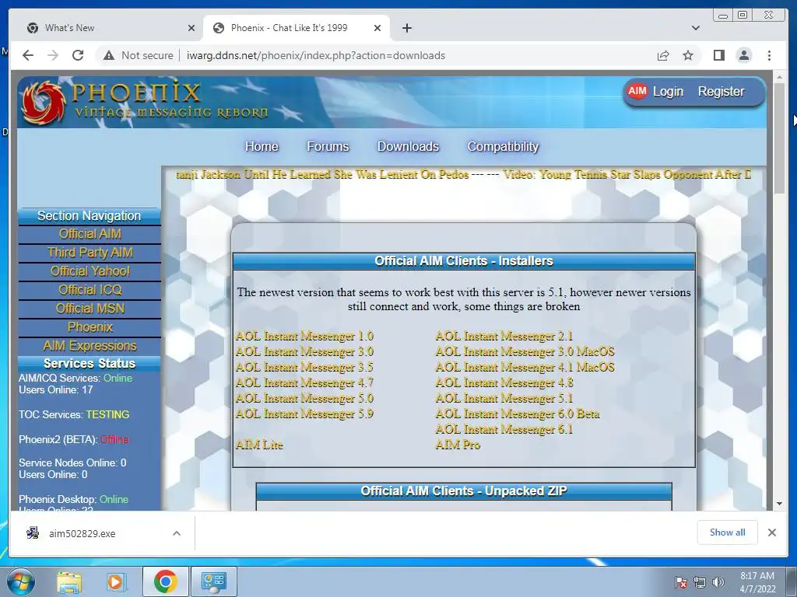Download AOL Instant Messenger 6.0 Beta
797x597 pixels.
[518, 414]
